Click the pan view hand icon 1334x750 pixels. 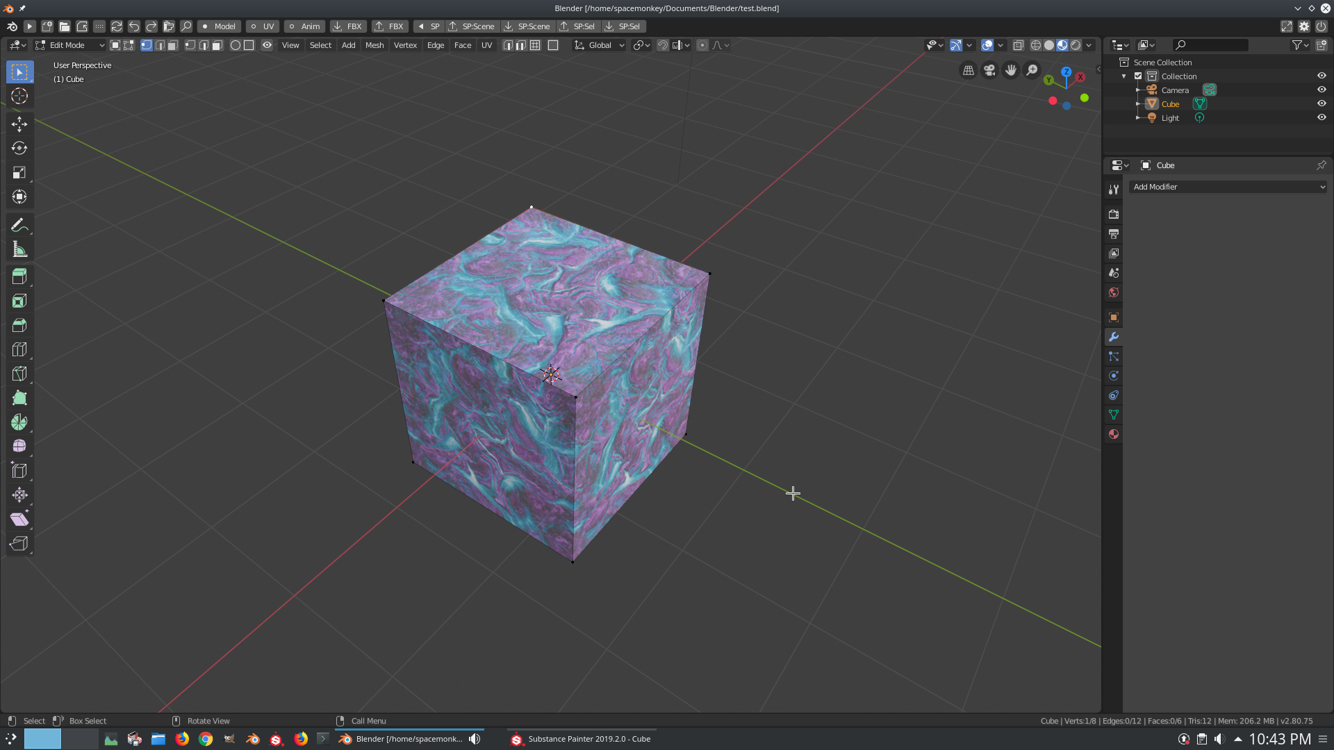click(x=1011, y=70)
